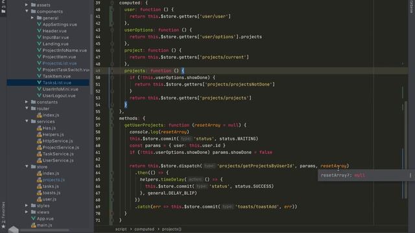This screenshot has height=233, width=415.
Task: Collapse the router folder arrow
Action: click(27, 108)
